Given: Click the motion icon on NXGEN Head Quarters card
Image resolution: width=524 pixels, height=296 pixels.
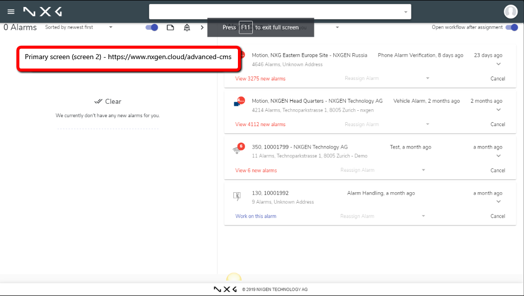Looking at the screenshot, I should [239, 101].
